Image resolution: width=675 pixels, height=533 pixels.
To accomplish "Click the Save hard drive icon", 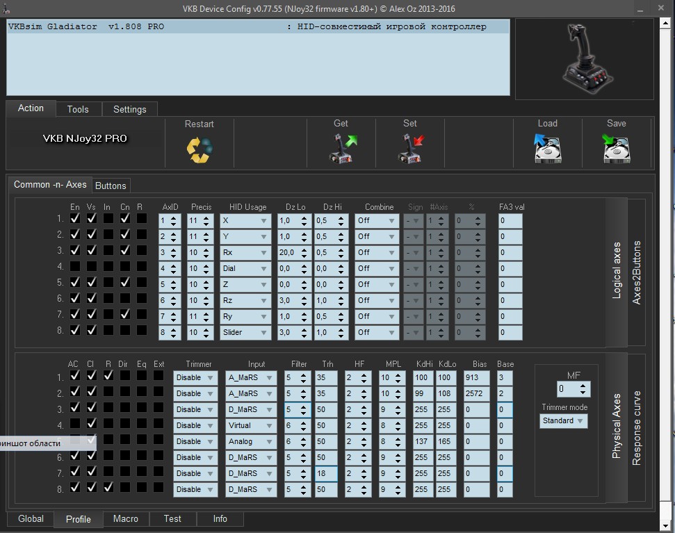I will (x=616, y=149).
